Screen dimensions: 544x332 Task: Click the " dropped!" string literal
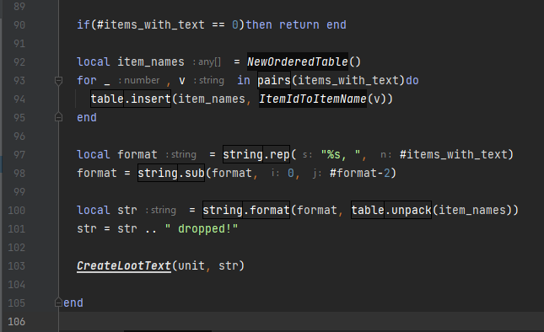[x=202, y=228]
